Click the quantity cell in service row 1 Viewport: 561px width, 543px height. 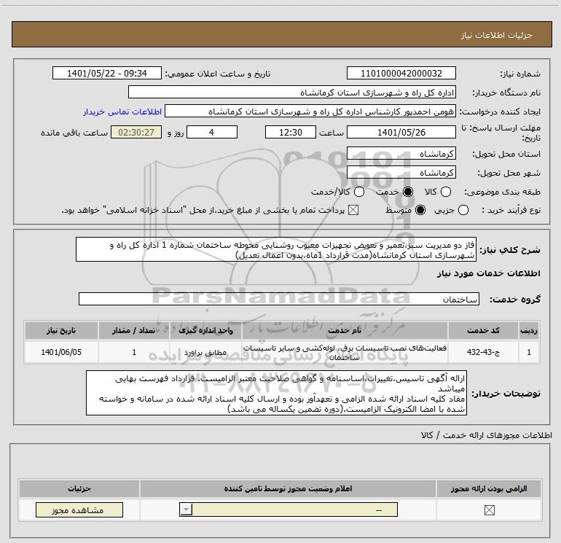pyautogui.click(x=134, y=352)
